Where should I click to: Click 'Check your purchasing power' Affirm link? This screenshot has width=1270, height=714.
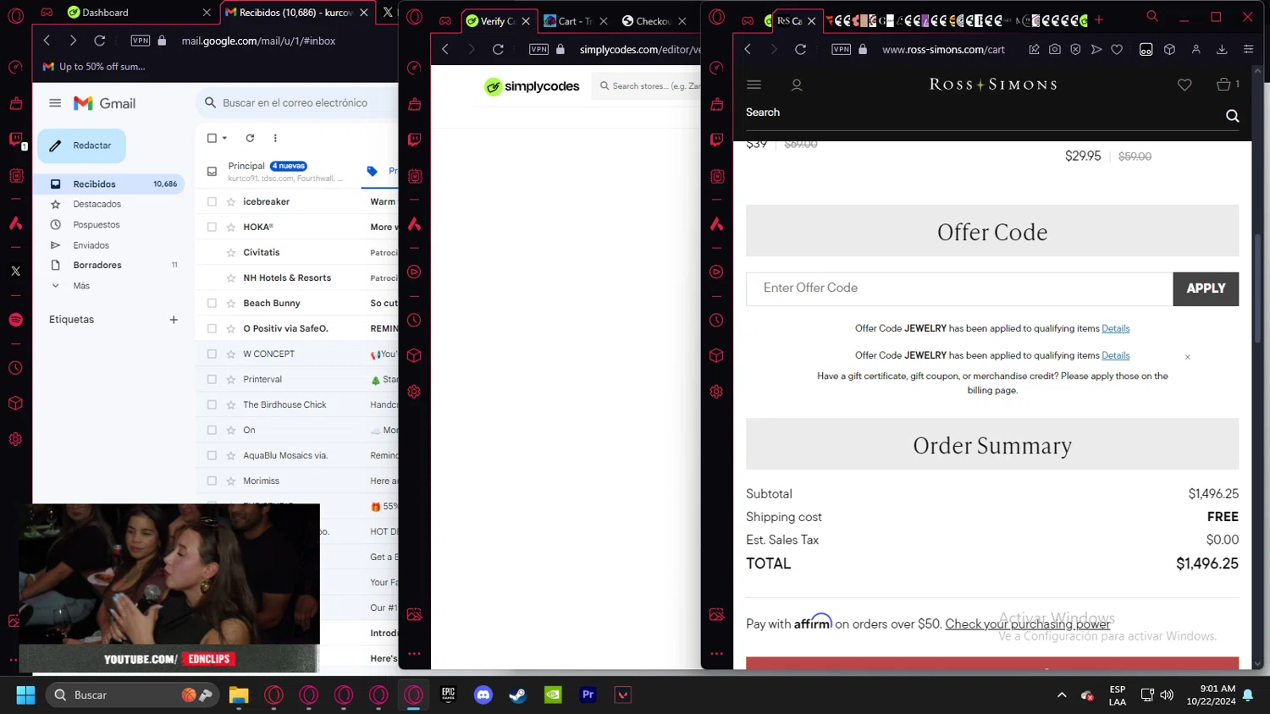(1027, 624)
